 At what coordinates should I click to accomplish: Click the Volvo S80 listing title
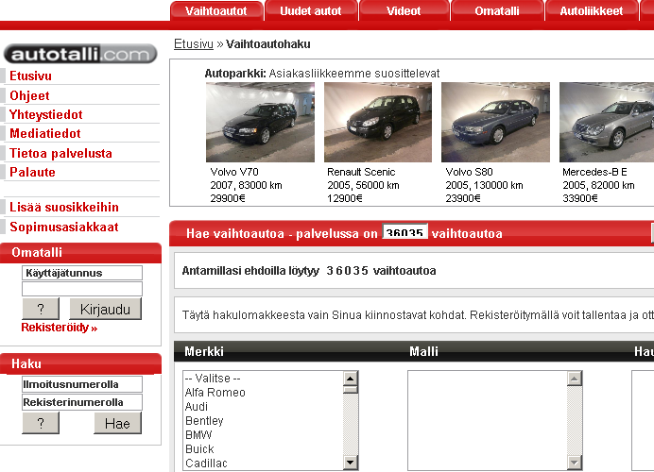coord(469,172)
